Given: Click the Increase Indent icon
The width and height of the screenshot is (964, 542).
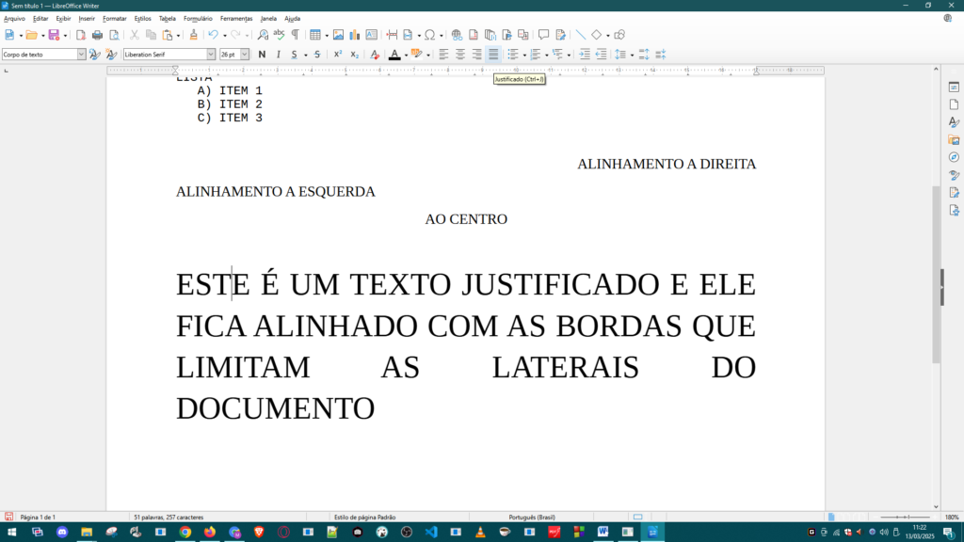Looking at the screenshot, I should [585, 55].
